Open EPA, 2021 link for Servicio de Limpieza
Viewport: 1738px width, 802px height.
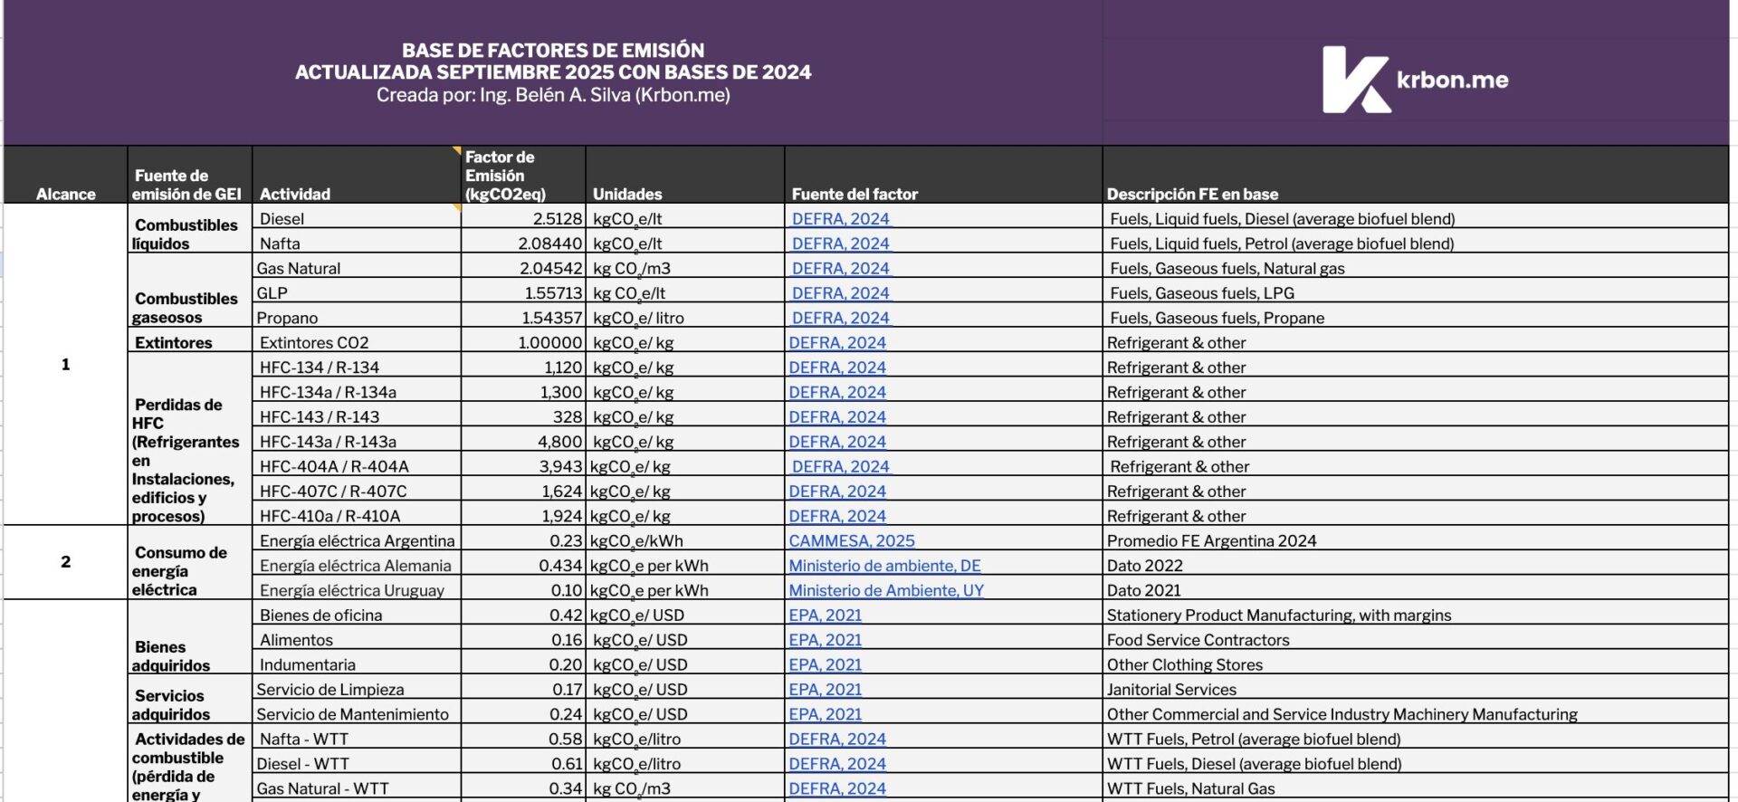click(x=825, y=689)
